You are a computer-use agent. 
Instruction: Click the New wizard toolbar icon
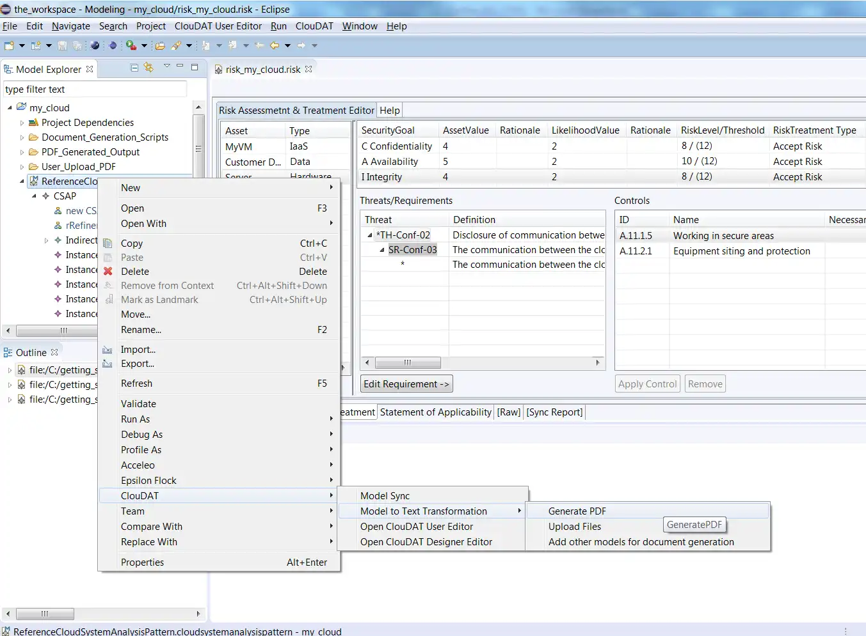click(x=10, y=45)
